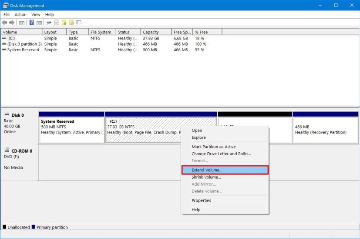Screen dimensions: 360x239
Task: Click the 37.93 GB capacity cell
Action: coord(151,38)
